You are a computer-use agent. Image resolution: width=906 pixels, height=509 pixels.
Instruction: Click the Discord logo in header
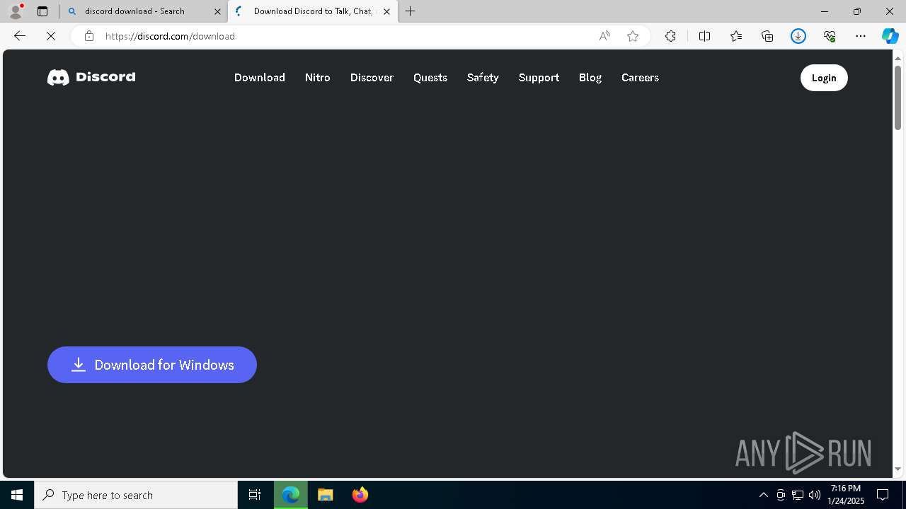click(91, 77)
